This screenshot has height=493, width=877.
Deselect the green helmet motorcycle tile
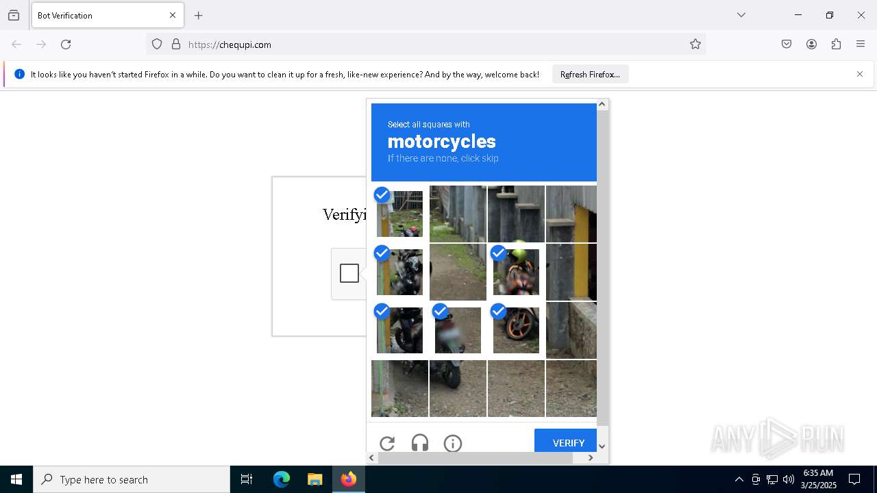pyautogui.click(x=516, y=272)
